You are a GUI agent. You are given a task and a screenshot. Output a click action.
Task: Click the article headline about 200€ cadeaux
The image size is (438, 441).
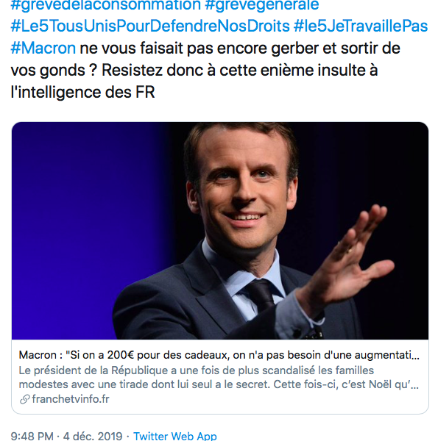pyautogui.click(x=219, y=355)
